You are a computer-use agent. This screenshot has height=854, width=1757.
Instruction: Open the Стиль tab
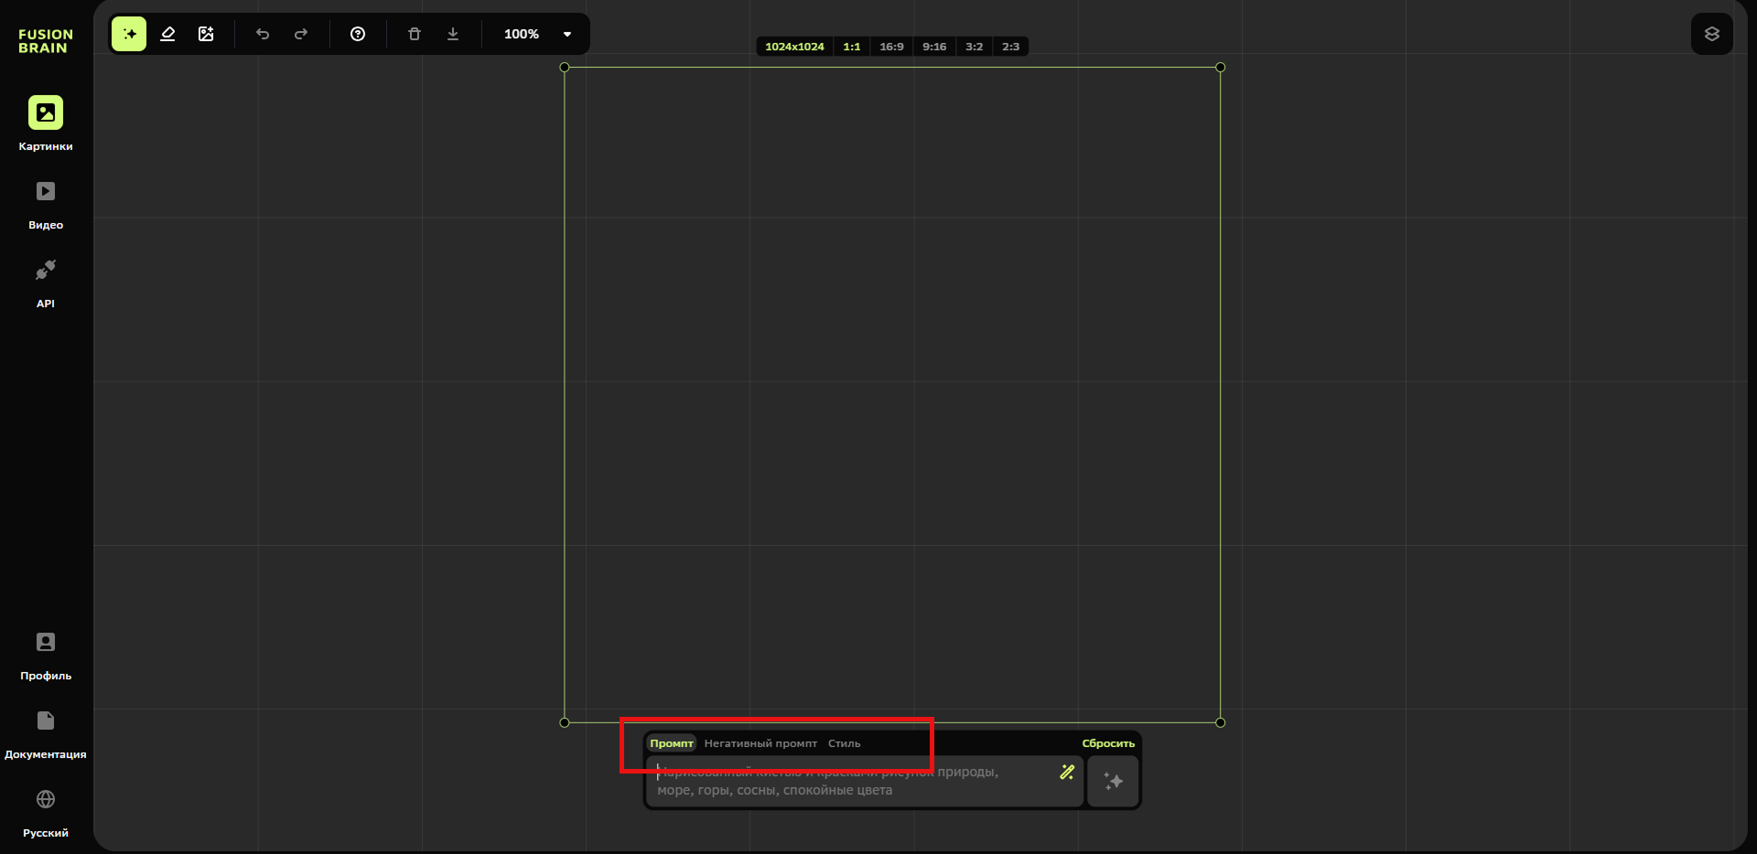tap(844, 743)
